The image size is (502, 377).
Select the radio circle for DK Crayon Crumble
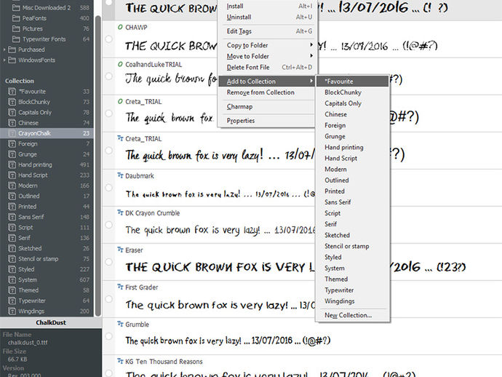coord(108,225)
